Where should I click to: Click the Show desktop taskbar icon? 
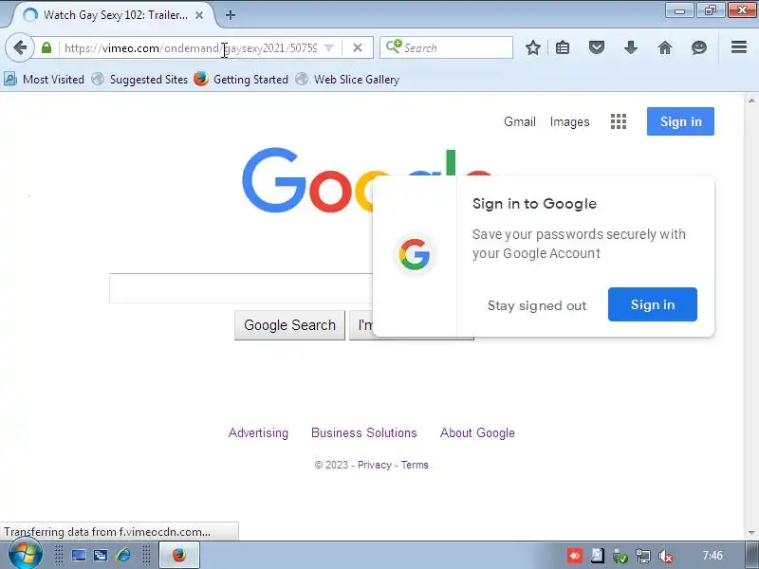tap(79, 555)
